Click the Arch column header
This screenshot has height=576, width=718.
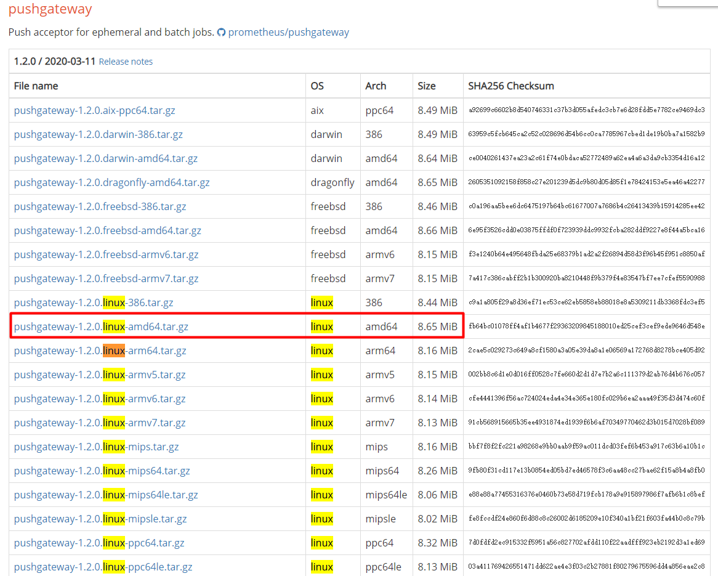(x=376, y=86)
